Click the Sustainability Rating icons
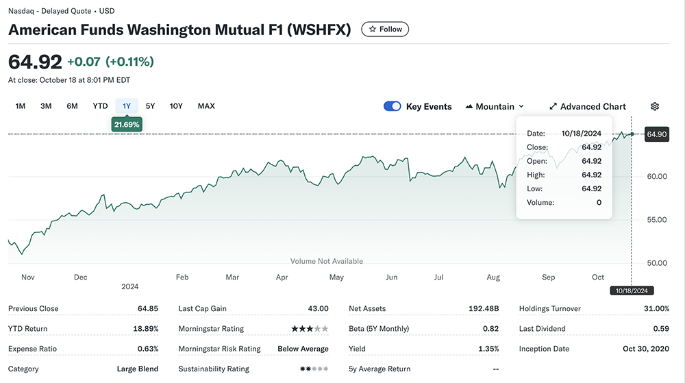Image resolution: width=685 pixels, height=383 pixels. [314, 369]
